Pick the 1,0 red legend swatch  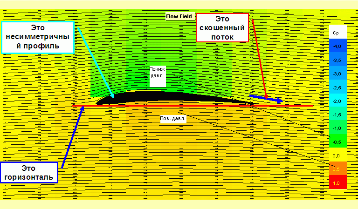coord(336,183)
